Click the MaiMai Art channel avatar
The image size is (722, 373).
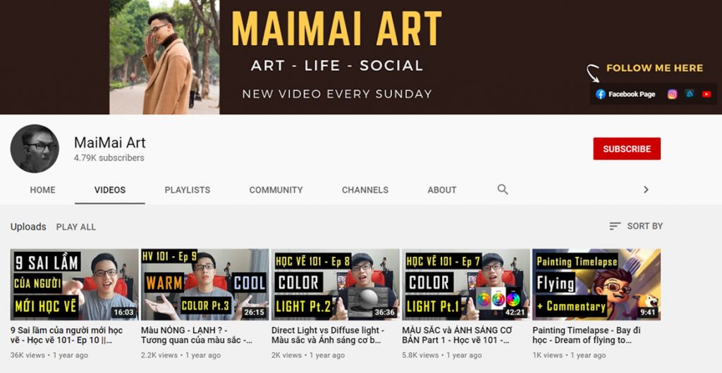pos(35,148)
